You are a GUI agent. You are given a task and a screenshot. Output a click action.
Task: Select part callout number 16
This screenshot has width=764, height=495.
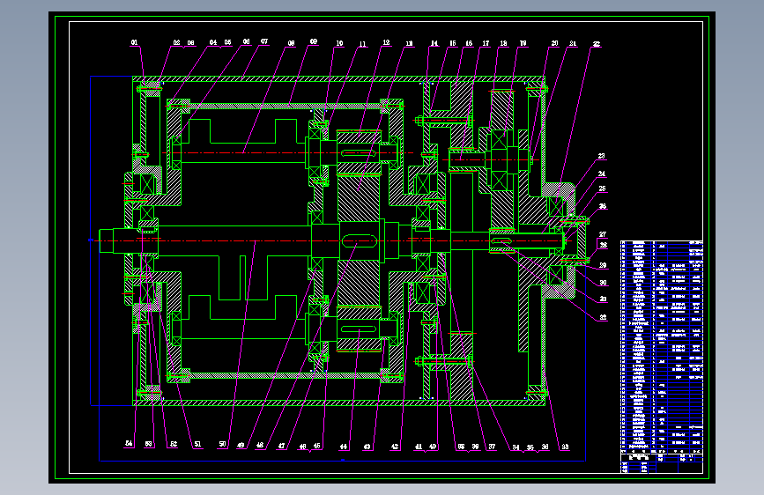coord(469,43)
